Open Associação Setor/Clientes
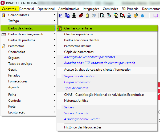 107,119
